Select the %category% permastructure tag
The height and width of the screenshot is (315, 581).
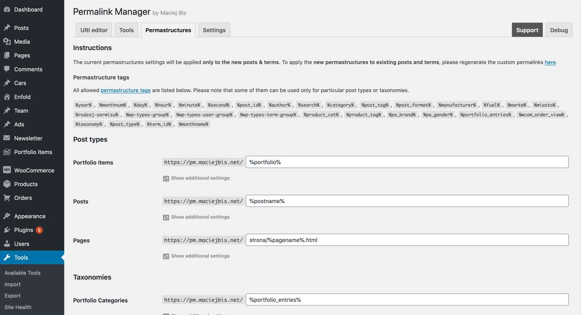point(340,105)
